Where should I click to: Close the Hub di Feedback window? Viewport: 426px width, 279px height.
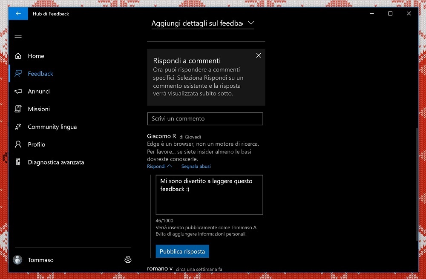click(x=409, y=14)
